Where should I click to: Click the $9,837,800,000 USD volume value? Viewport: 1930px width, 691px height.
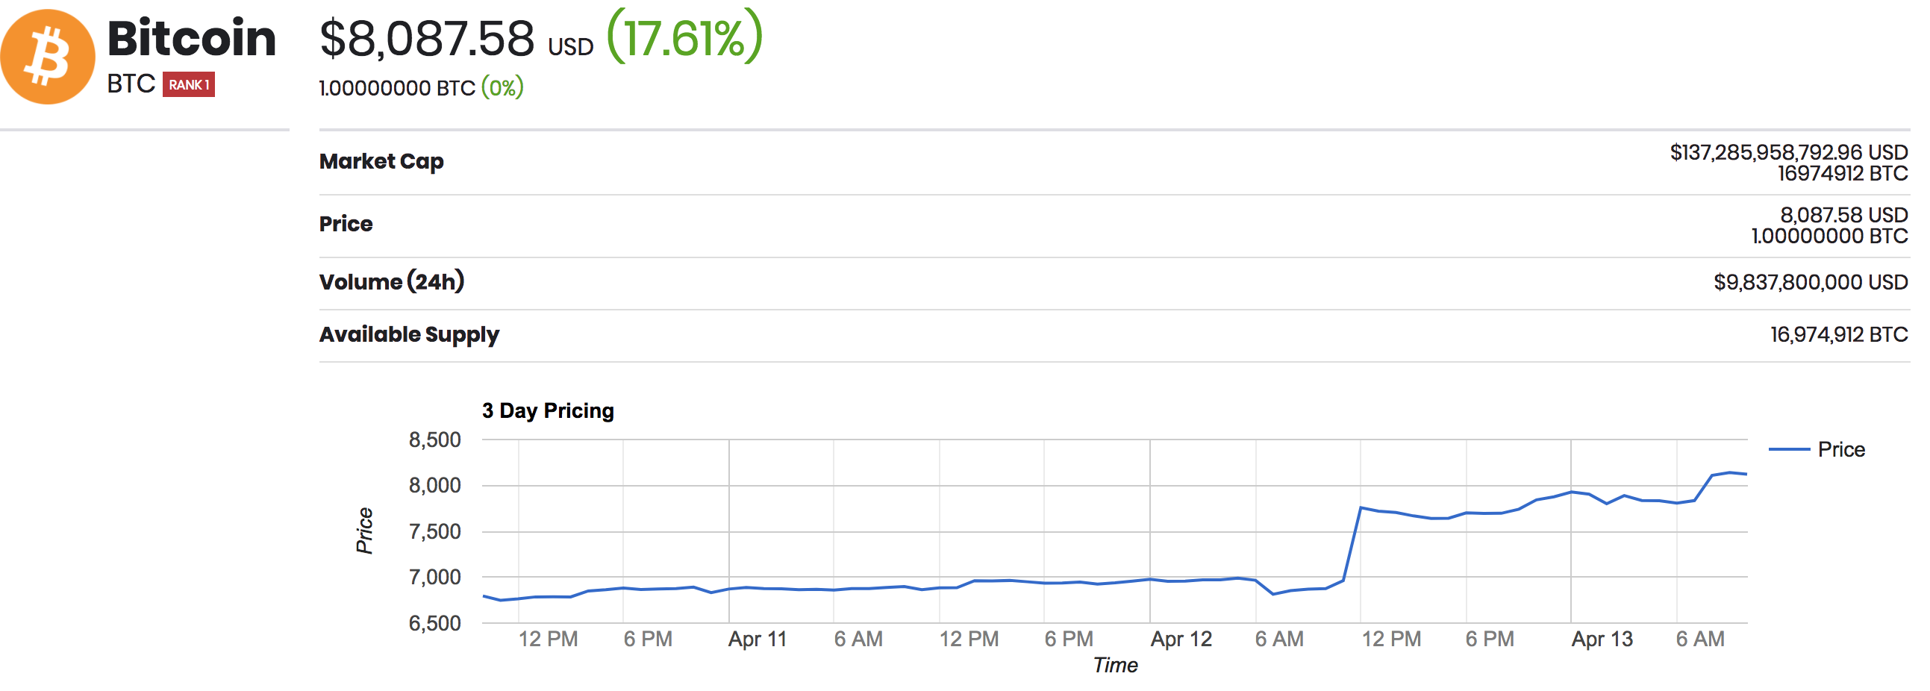[1810, 283]
